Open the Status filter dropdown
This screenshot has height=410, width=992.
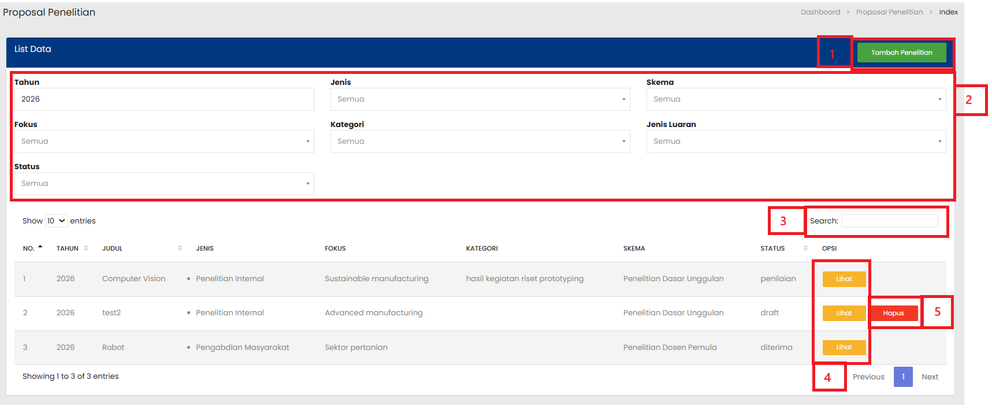coord(164,184)
